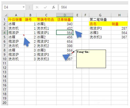Select cell containing 微波炉2

(x=46, y=41)
